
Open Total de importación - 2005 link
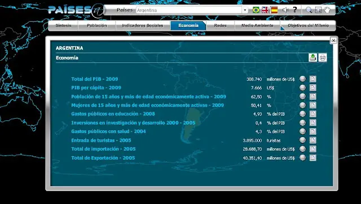[103, 149]
